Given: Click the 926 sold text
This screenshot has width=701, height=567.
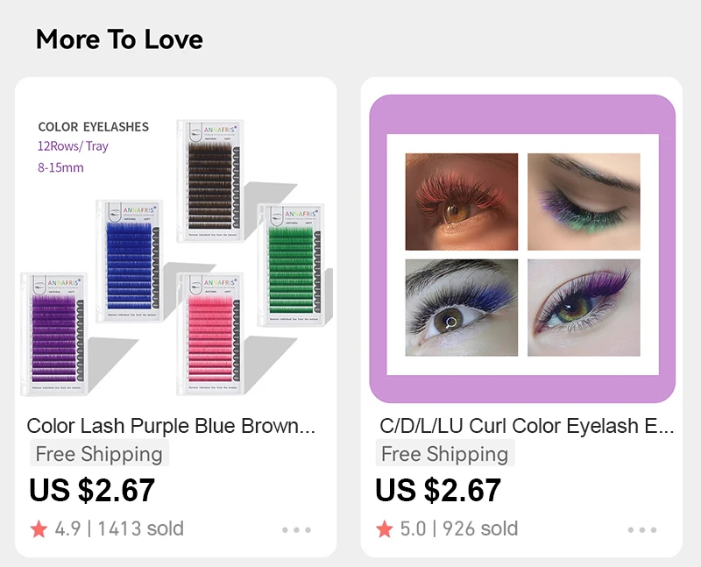Looking at the screenshot, I should tap(480, 528).
